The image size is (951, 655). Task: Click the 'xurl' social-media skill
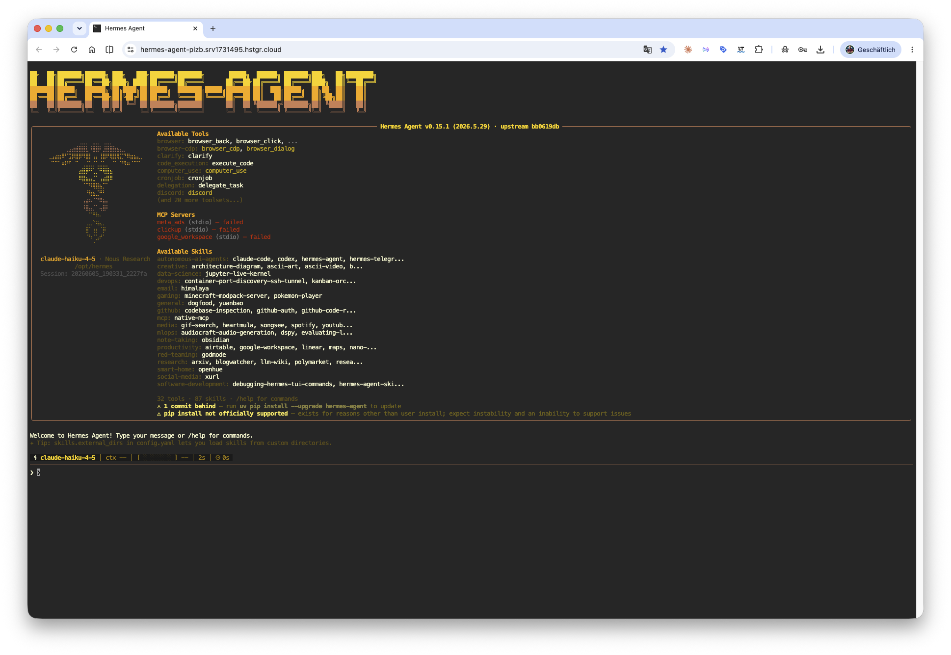coord(212,377)
